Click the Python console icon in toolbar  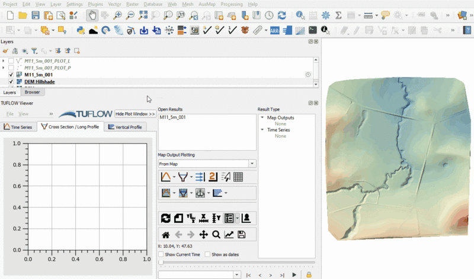81,30
